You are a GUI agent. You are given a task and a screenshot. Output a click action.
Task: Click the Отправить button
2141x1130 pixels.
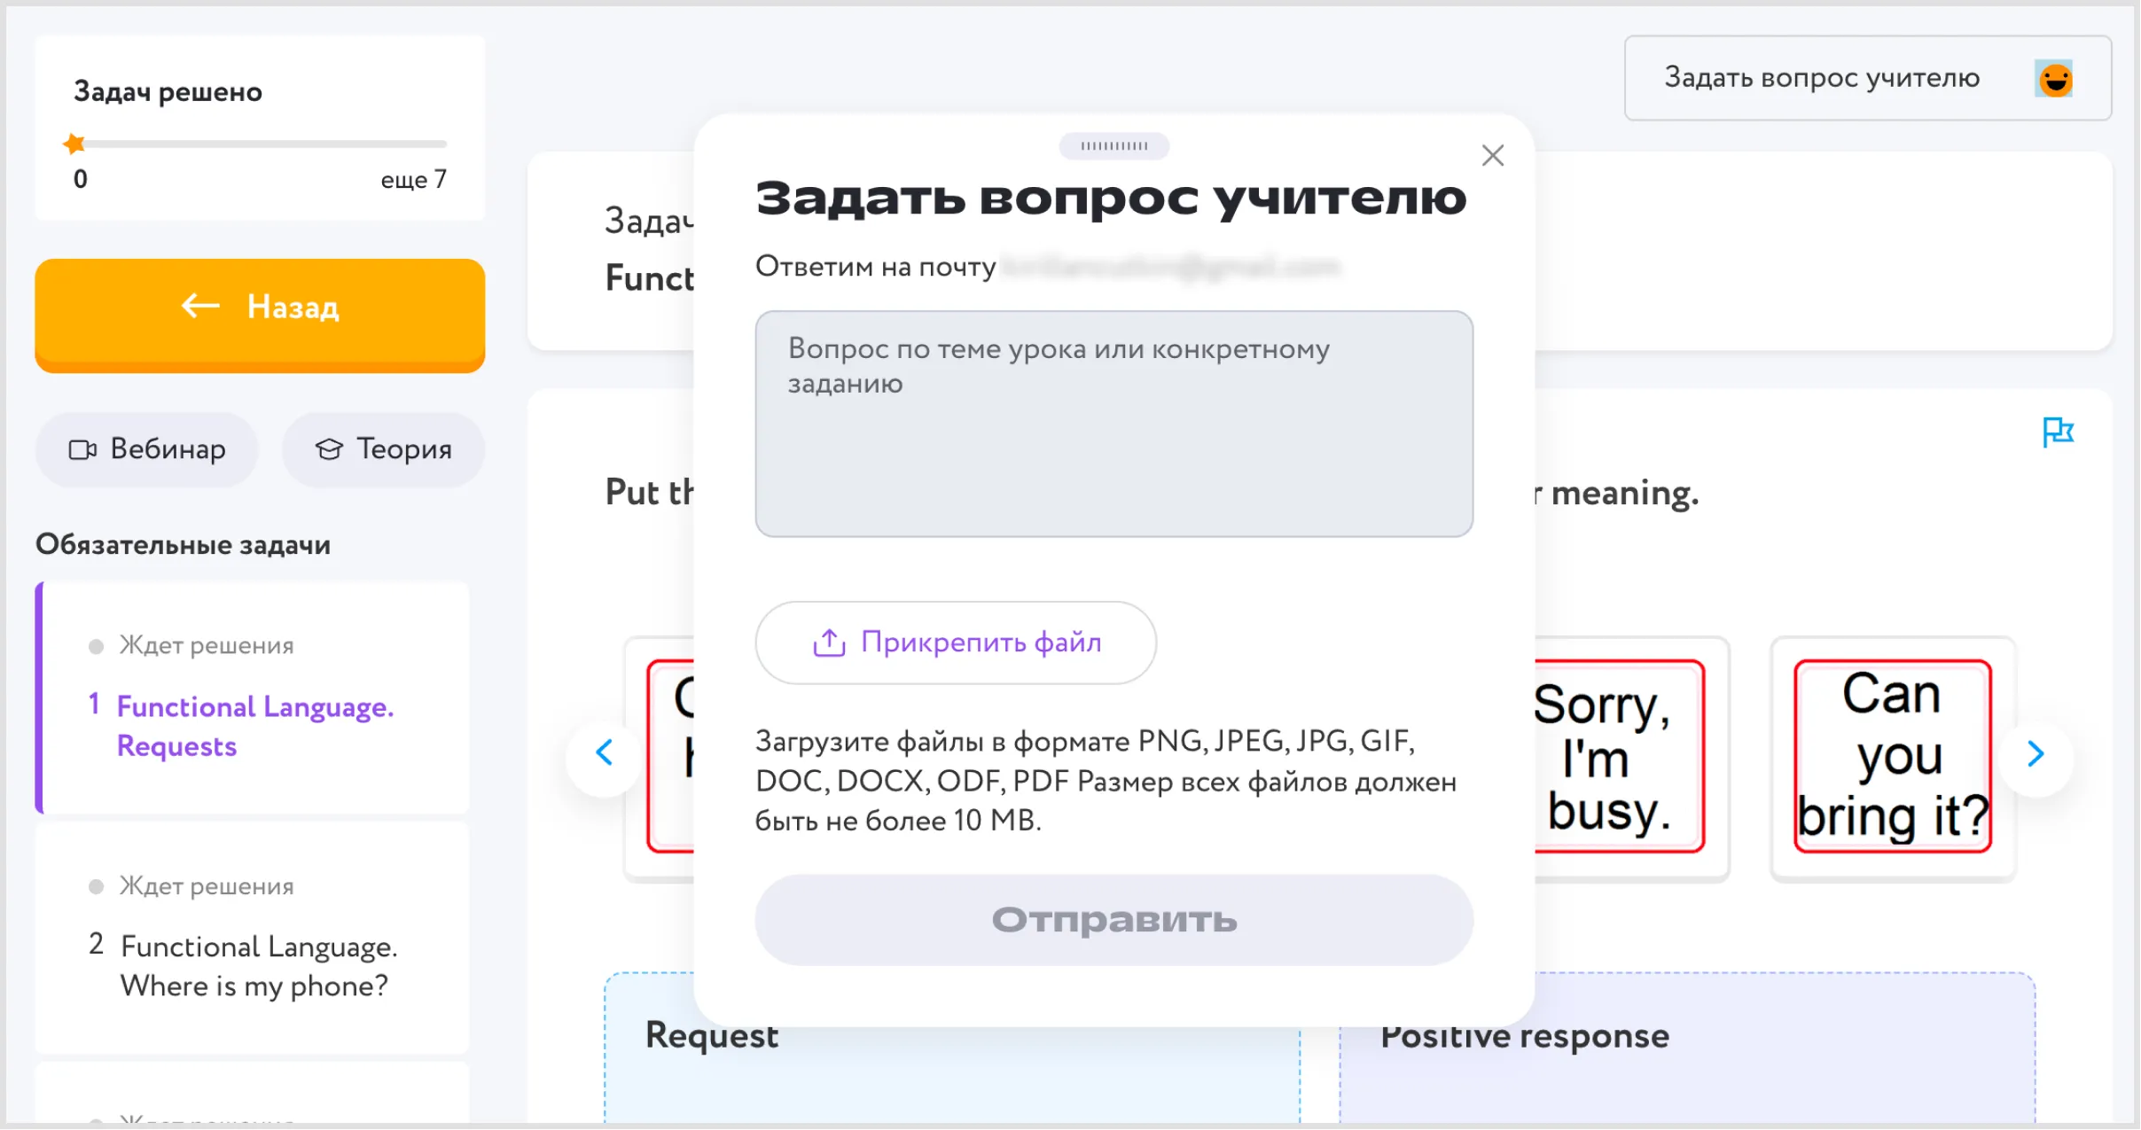tap(1113, 919)
